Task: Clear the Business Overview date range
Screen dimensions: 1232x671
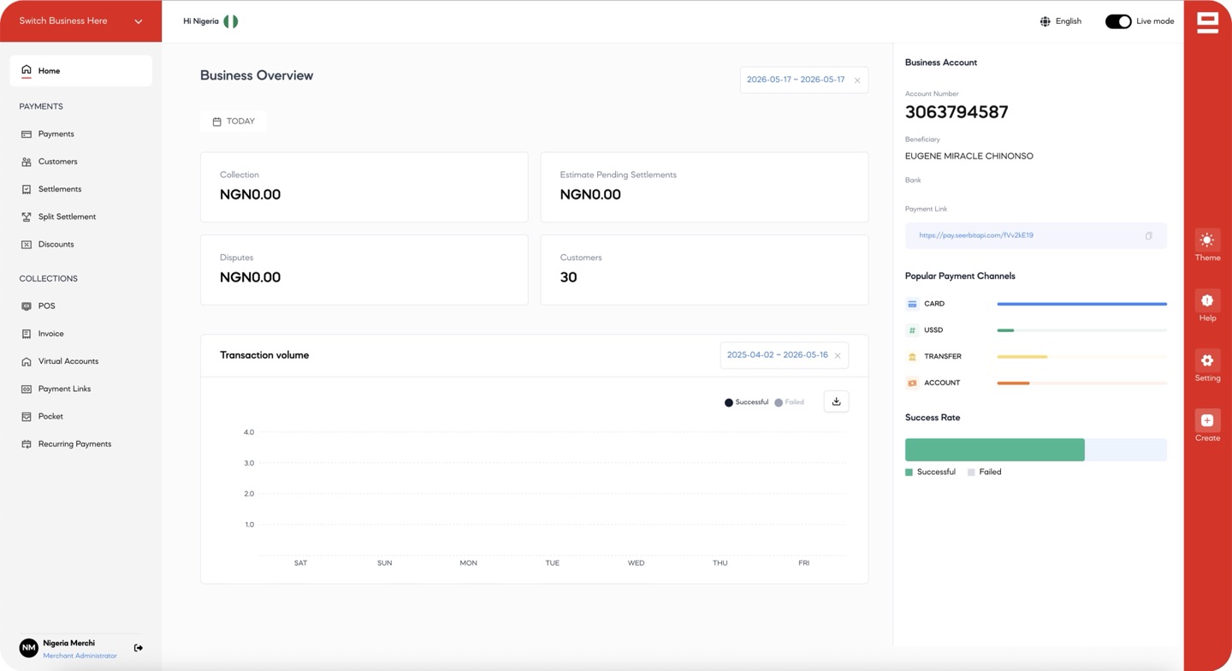Action: (x=857, y=80)
